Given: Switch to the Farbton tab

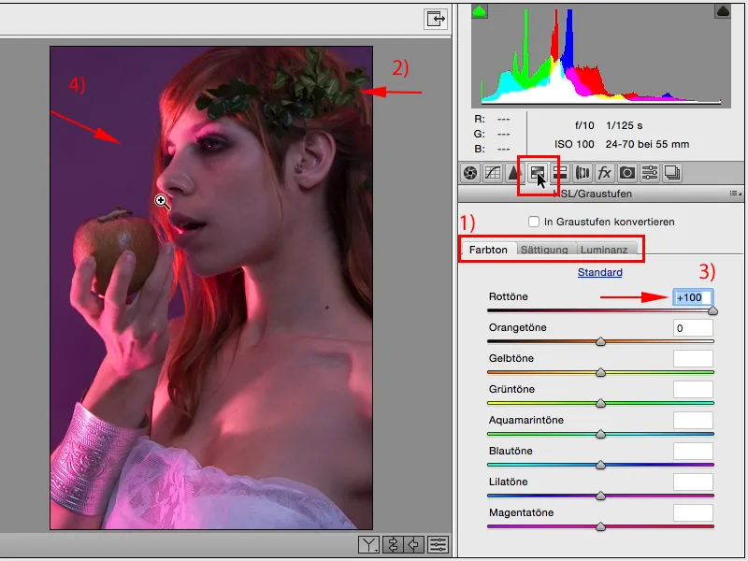Looking at the screenshot, I should [x=488, y=250].
